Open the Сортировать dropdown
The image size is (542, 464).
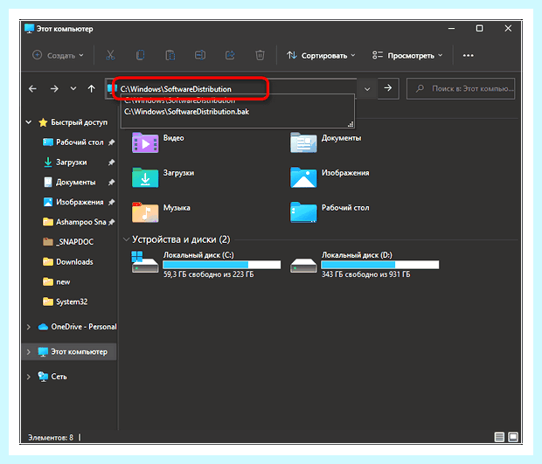click(321, 55)
